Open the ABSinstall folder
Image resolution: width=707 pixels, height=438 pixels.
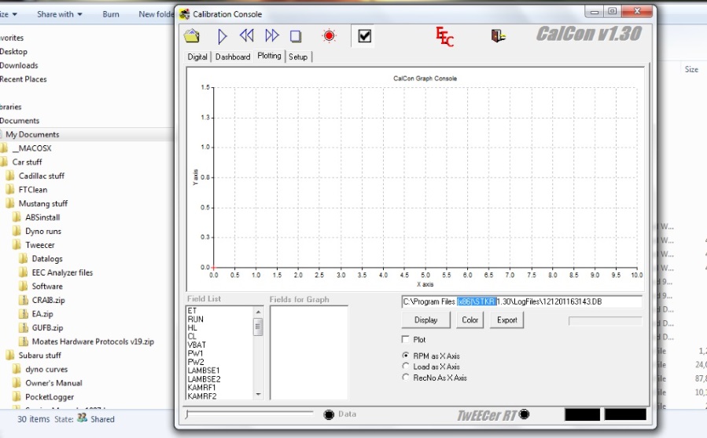(x=42, y=217)
